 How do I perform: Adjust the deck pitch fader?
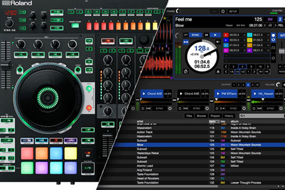(x=282, y=51)
